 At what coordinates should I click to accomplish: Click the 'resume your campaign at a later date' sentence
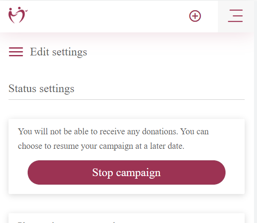(119, 146)
